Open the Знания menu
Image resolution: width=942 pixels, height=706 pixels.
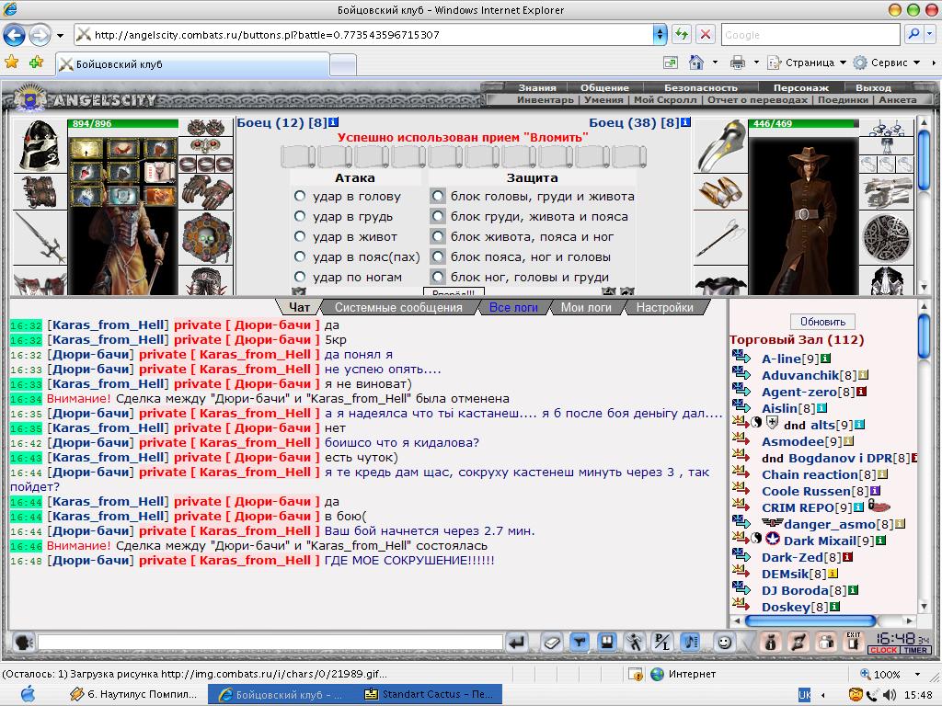point(537,87)
